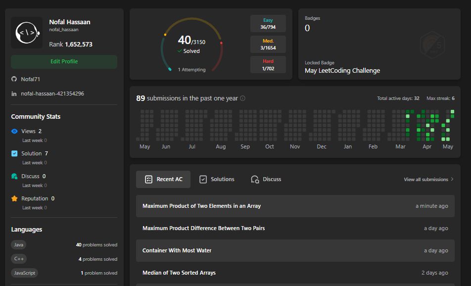The image size is (471, 286).
Task: Open the Discuss tab
Action: click(x=266, y=179)
